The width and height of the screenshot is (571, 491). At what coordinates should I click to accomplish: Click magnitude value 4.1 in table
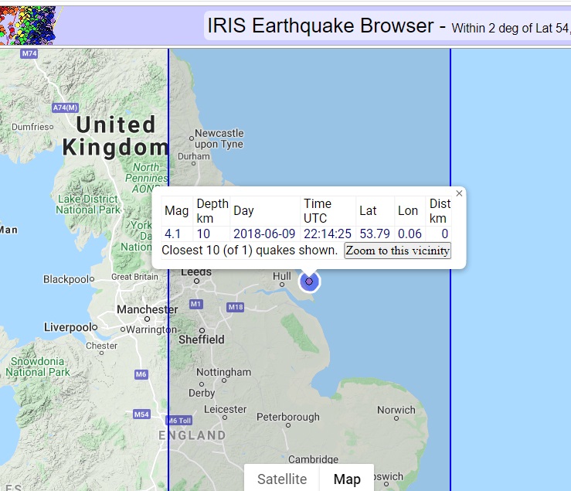click(172, 234)
